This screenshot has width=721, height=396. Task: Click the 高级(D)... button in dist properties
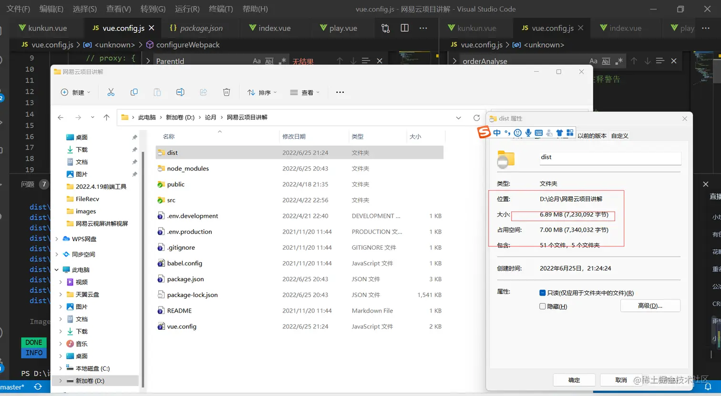650,306
